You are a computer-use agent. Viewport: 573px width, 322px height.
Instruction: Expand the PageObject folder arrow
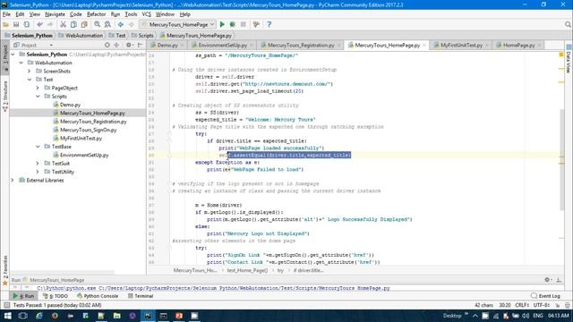38,88
